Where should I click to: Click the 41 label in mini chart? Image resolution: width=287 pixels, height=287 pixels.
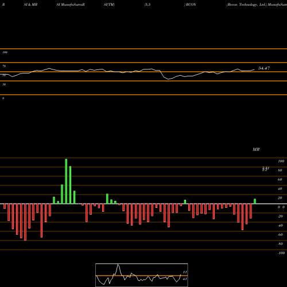185,279
